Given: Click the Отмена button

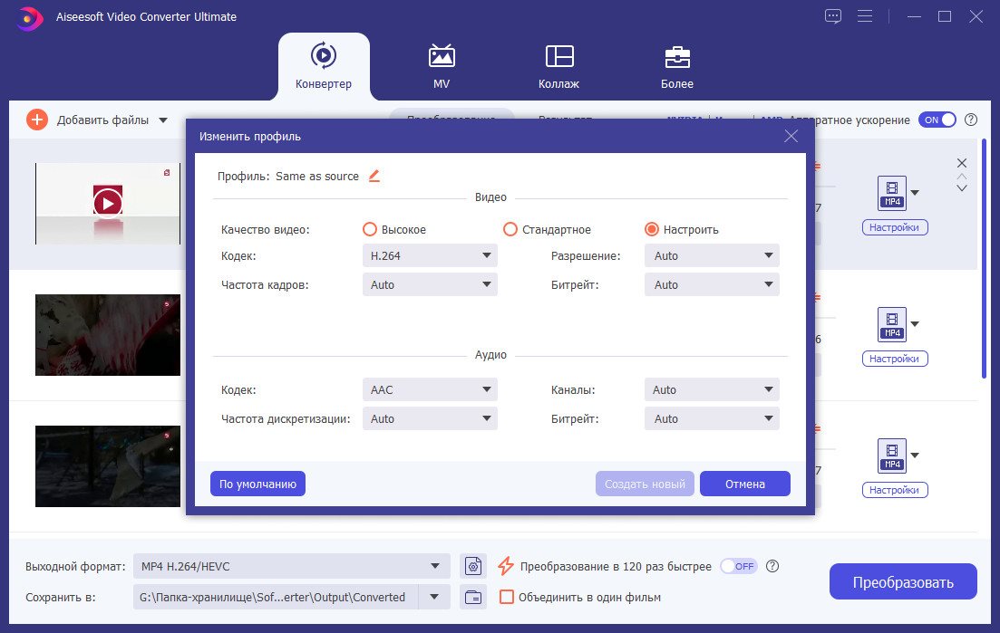Looking at the screenshot, I should pyautogui.click(x=745, y=484).
